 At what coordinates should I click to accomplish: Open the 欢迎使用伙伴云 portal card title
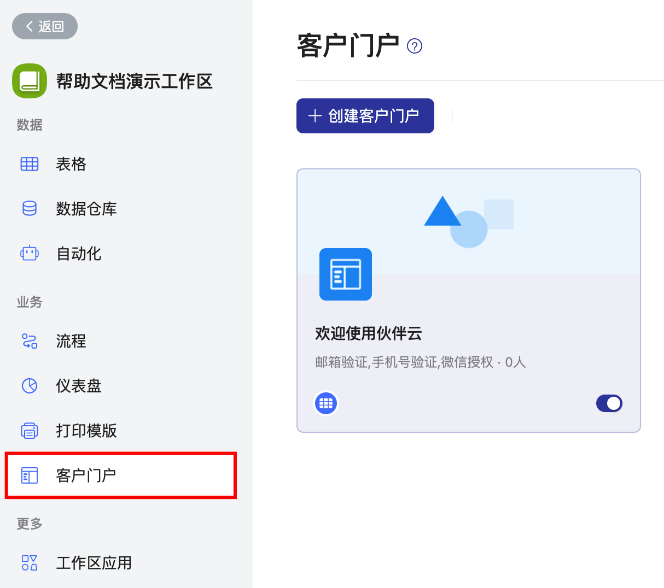pyautogui.click(x=369, y=333)
